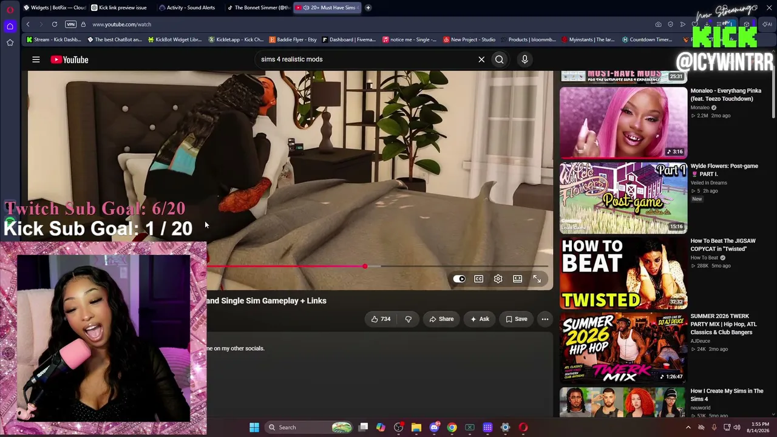
Task: Open Dashboard Fivemanage bookmark
Action: (349, 40)
